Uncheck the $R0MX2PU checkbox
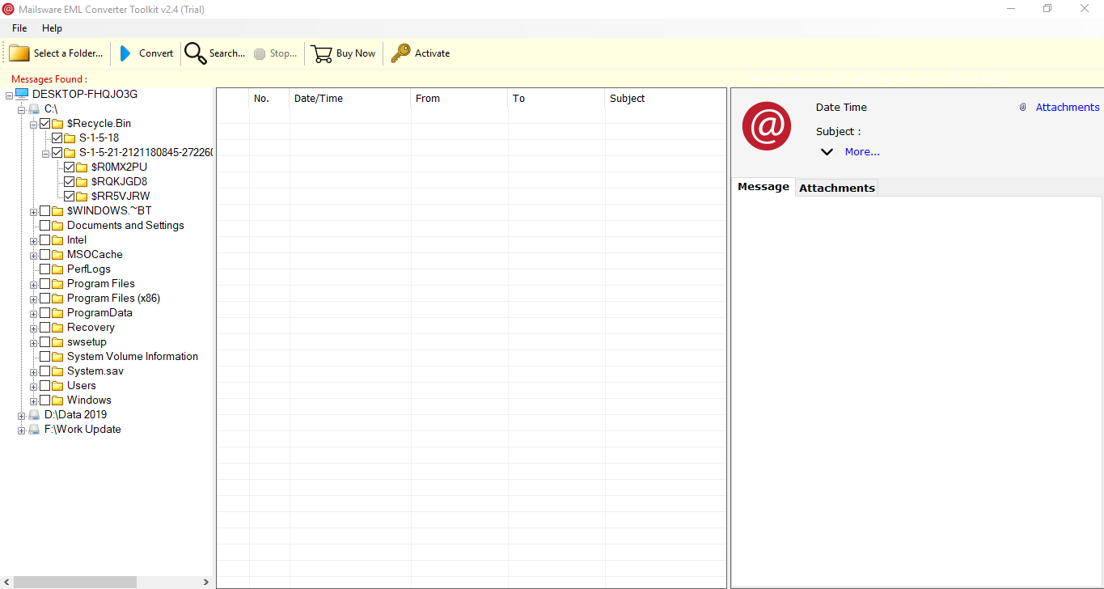The width and height of the screenshot is (1104, 589). tap(70, 167)
